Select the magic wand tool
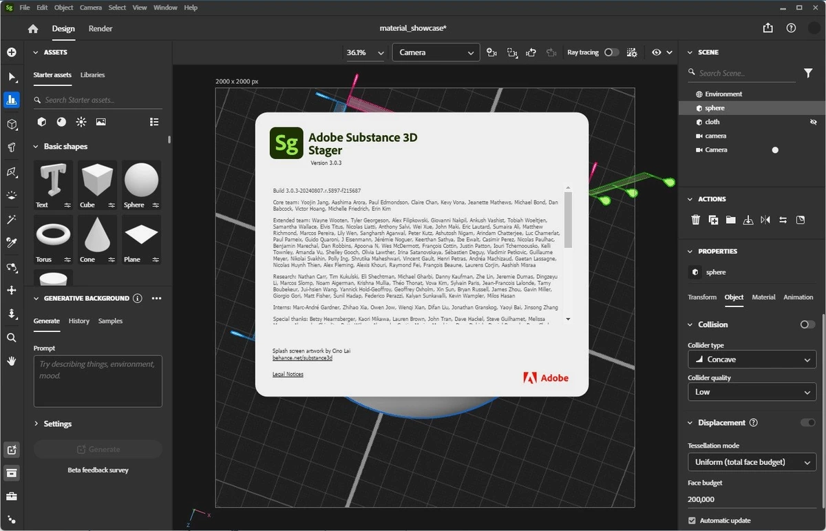Image resolution: width=826 pixels, height=531 pixels. pyautogui.click(x=11, y=220)
